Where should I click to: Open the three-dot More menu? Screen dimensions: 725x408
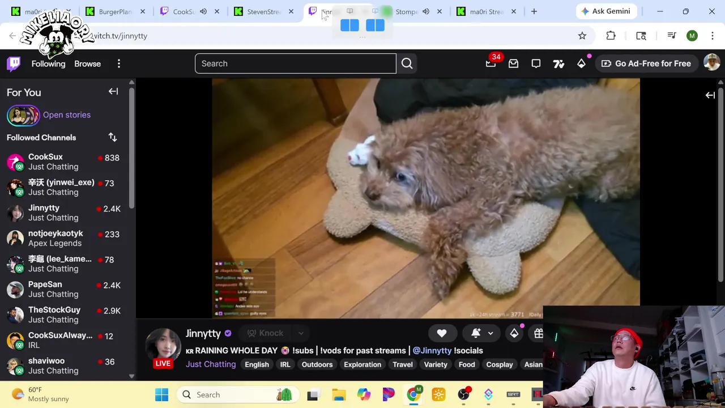(x=119, y=63)
